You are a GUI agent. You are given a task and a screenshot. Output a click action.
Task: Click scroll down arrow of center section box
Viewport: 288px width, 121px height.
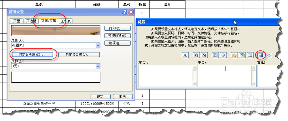coord(254,84)
